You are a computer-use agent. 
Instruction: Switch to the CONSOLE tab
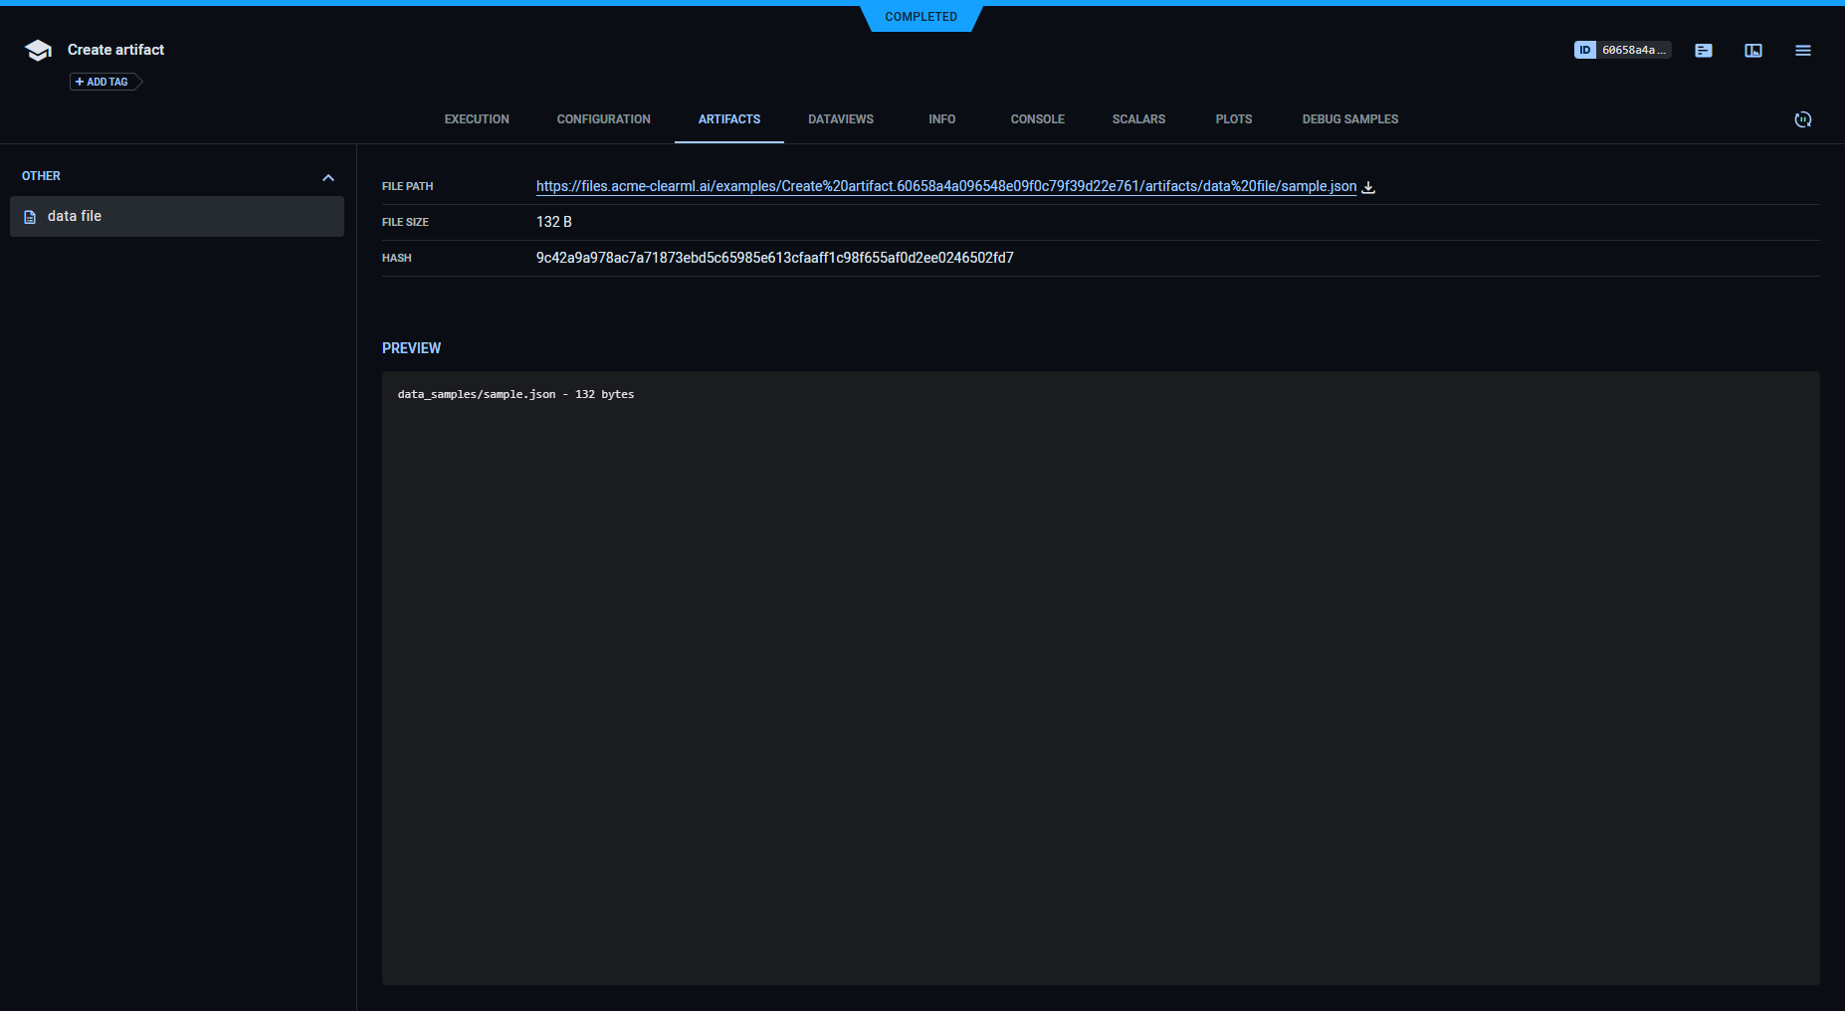tap(1037, 119)
